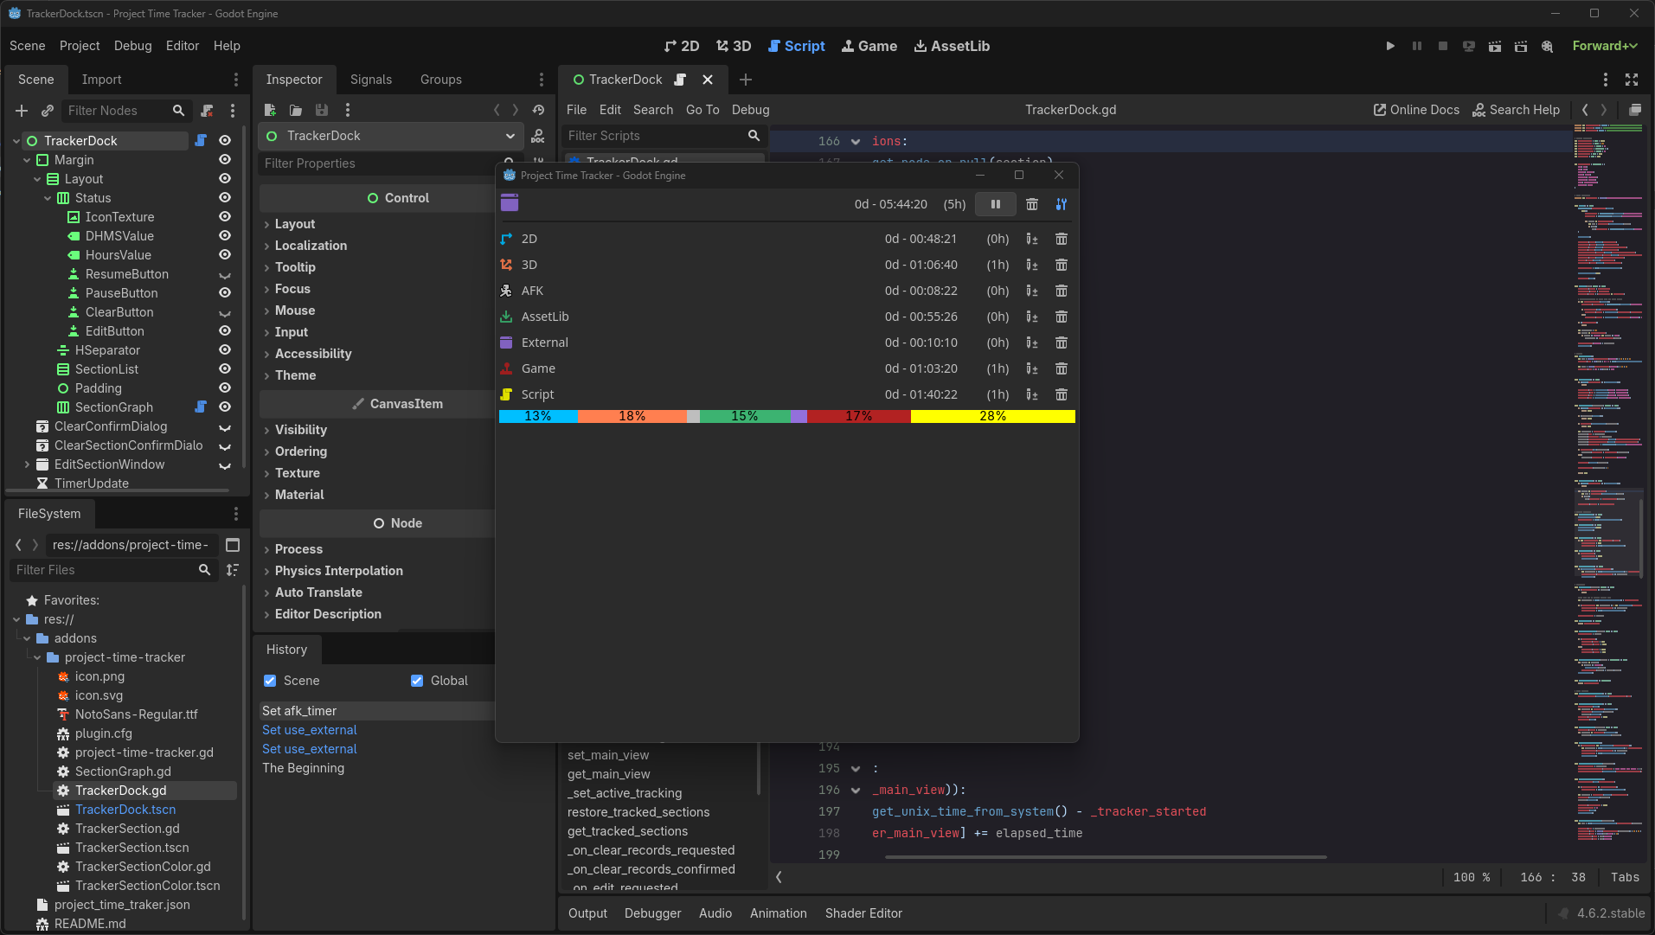Toggle distraction-free mode in script editor

point(1632,80)
